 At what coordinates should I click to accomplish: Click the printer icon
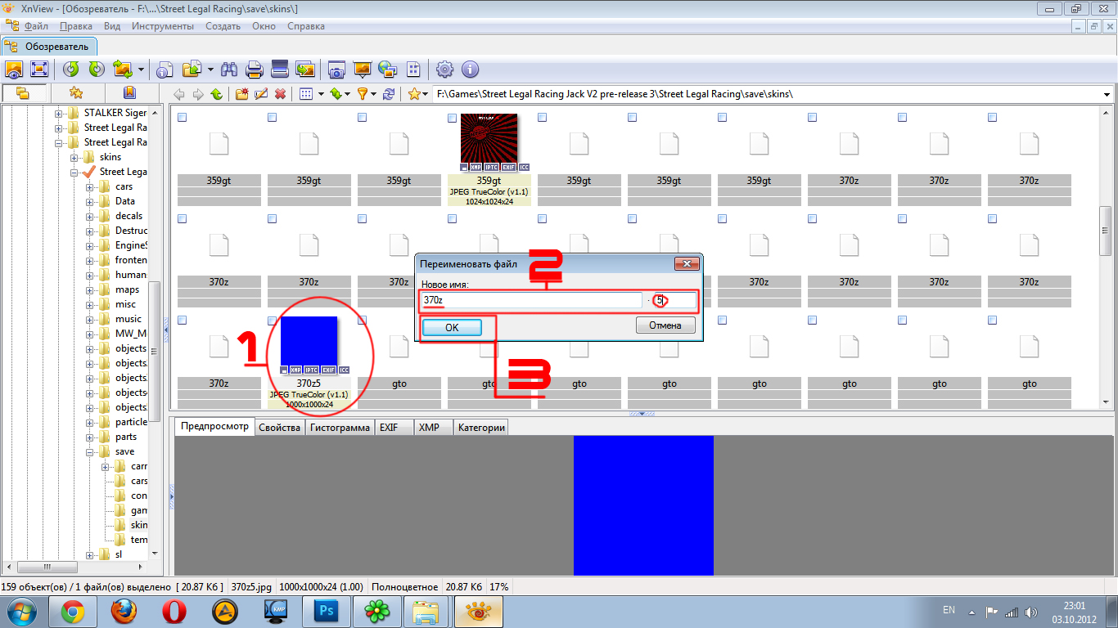click(x=254, y=70)
